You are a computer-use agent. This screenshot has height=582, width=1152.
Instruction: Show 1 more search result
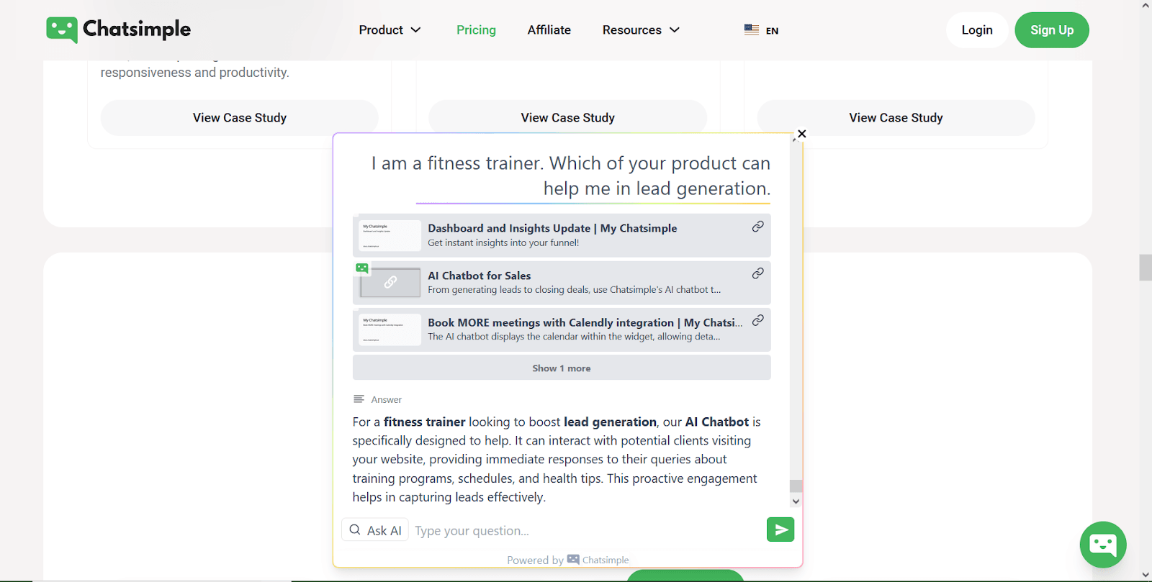(x=561, y=368)
